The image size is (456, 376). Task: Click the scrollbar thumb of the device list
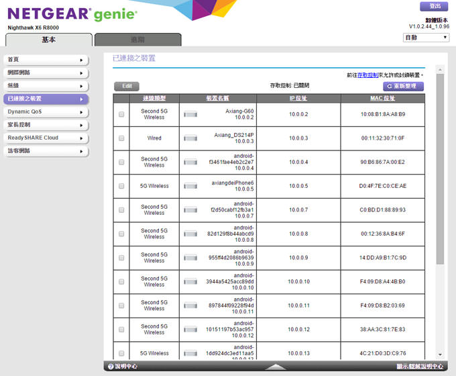tap(440, 169)
